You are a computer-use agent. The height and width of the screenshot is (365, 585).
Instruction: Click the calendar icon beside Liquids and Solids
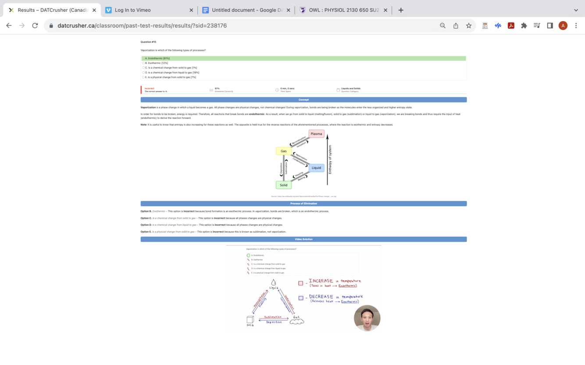pyautogui.click(x=338, y=90)
